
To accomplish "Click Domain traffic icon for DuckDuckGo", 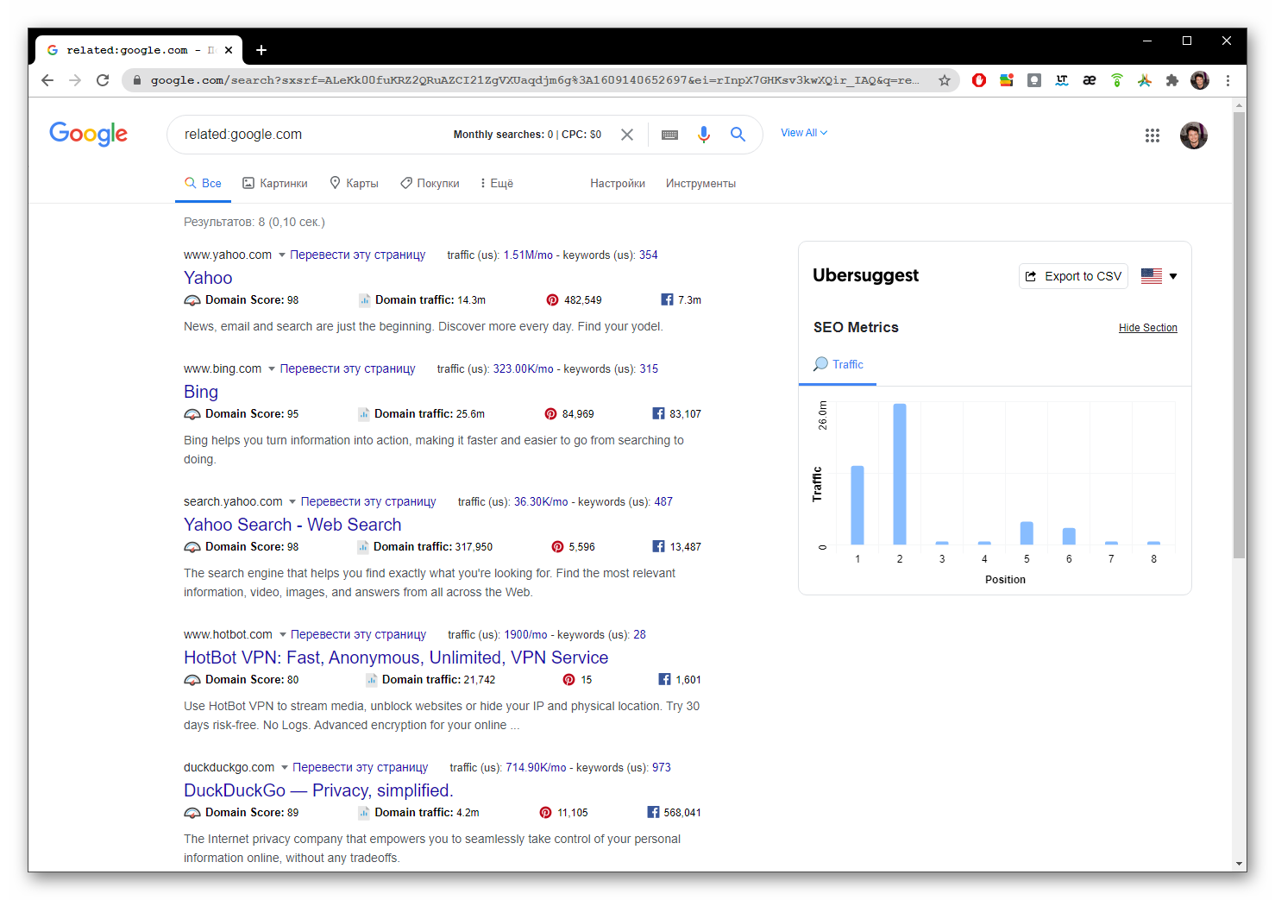I will coord(364,813).
